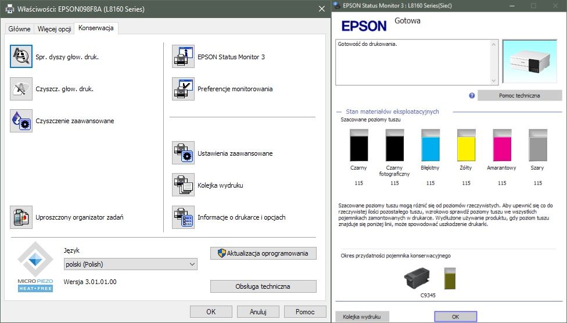Open Kolejka wydruku icon in Konserwacja tab
The image size is (567, 323).
(x=183, y=185)
